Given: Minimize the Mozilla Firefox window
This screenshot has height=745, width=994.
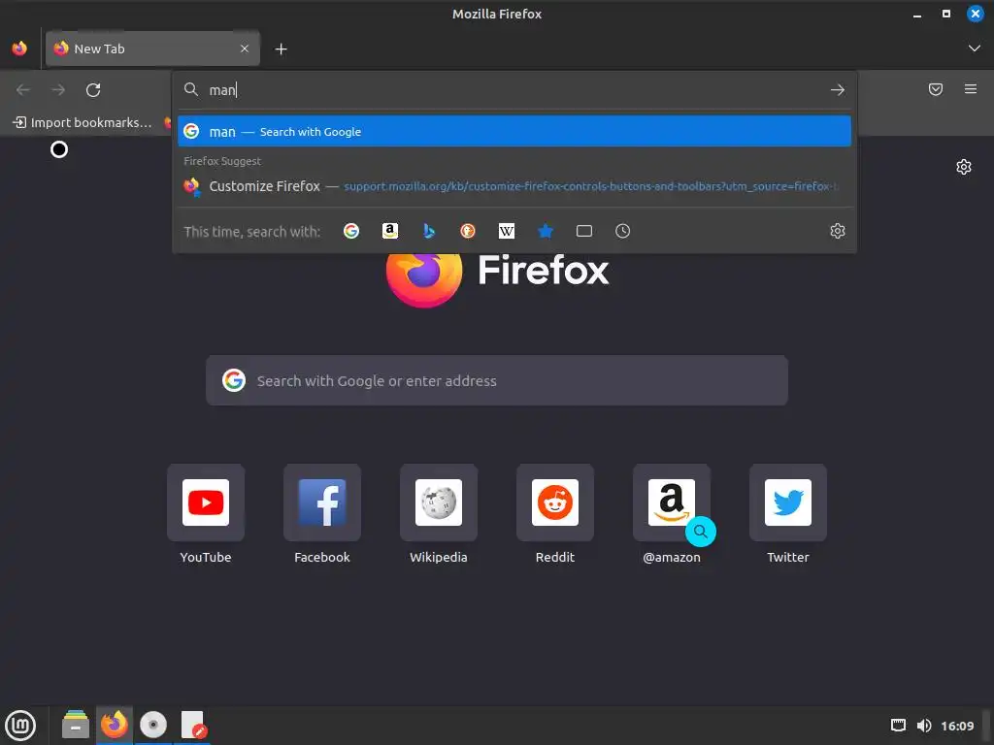Looking at the screenshot, I should [916, 14].
